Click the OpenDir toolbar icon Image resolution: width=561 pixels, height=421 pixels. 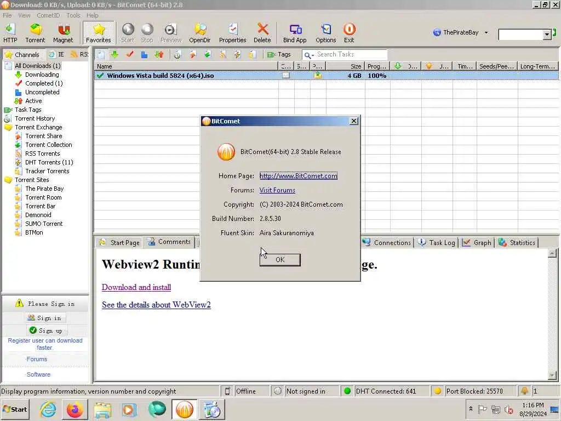199,33
